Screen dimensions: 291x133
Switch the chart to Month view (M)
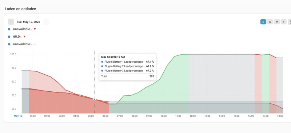277,22
